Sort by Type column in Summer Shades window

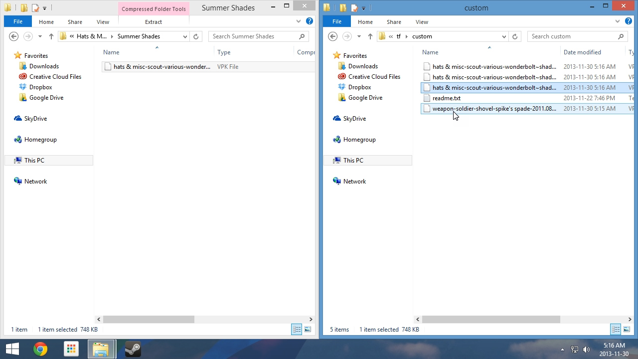pos(224,52)
